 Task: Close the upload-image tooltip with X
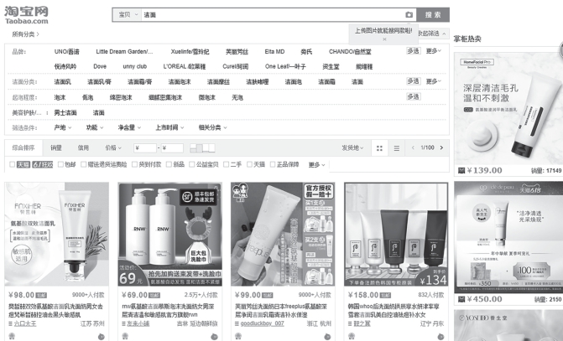click(x=384, y=39)
